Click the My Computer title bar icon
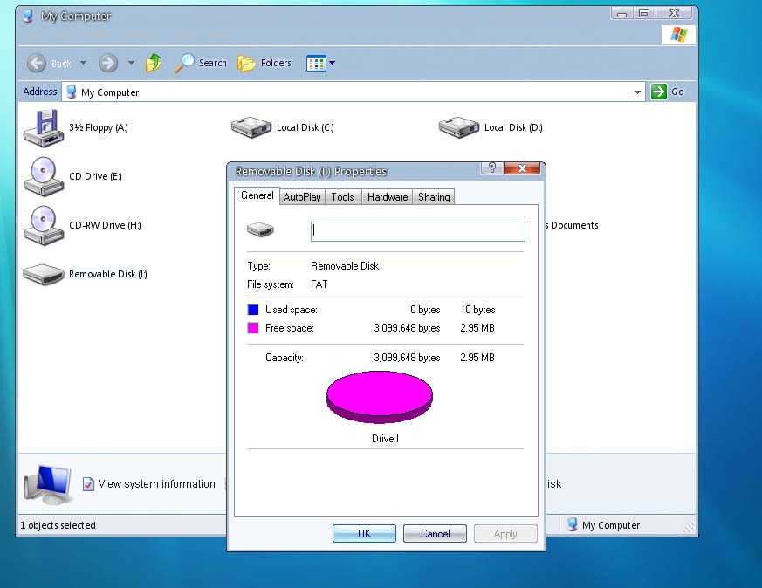Screen dimensions: 762x588 pos(28,16)
